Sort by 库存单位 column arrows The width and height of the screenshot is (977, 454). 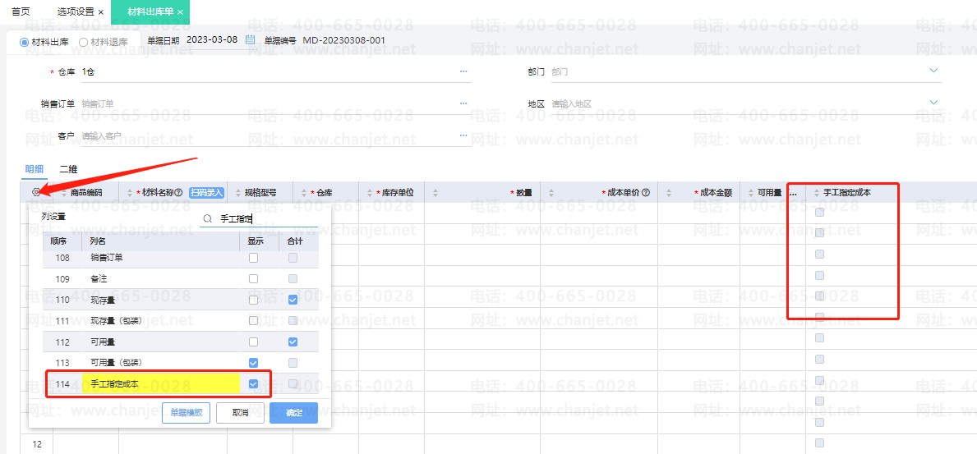point(370,193)
